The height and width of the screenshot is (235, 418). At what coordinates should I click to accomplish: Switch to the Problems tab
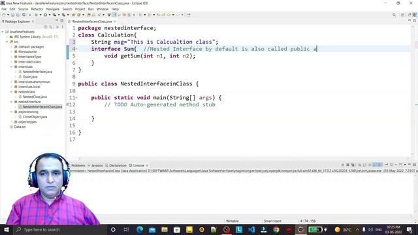(x=78, y=165)
